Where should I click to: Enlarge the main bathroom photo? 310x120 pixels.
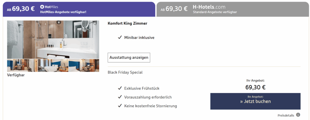53,39
